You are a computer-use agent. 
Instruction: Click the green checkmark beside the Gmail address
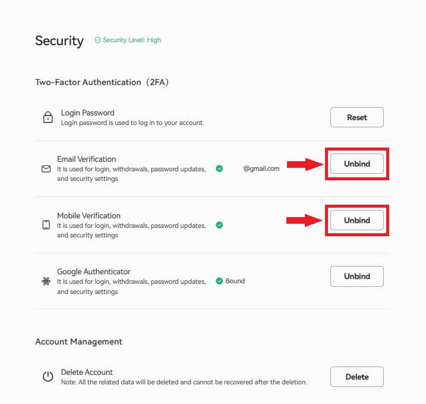coord(219,169)
